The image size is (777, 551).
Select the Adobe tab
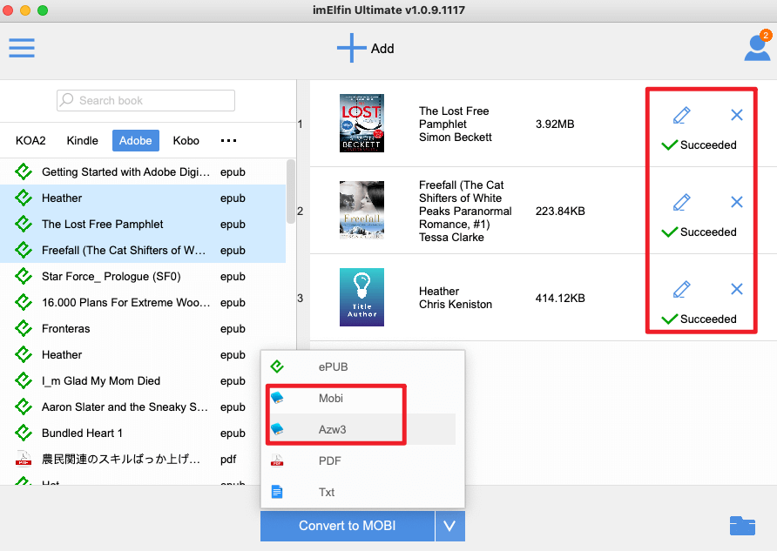click(135, 141)
